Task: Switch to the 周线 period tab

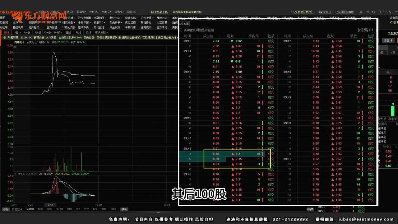Action: [78, 32]
